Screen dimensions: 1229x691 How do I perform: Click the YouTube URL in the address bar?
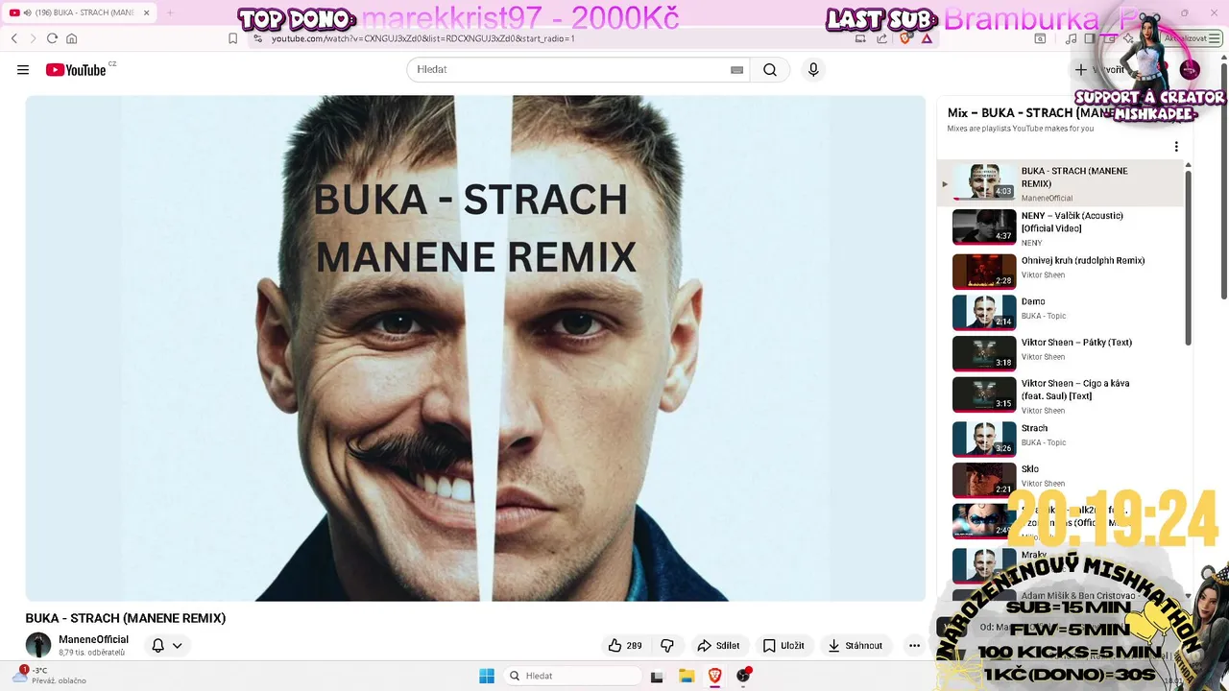[x=422, y=38]
